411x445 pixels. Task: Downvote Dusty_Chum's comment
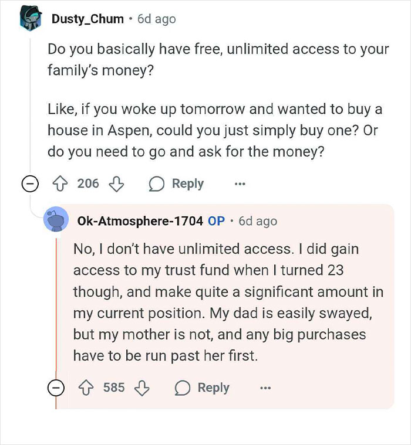[116, 184]
